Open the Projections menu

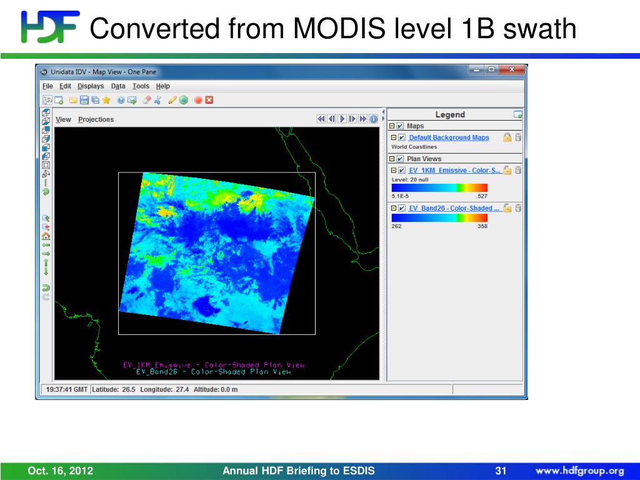tap(96, 119)
